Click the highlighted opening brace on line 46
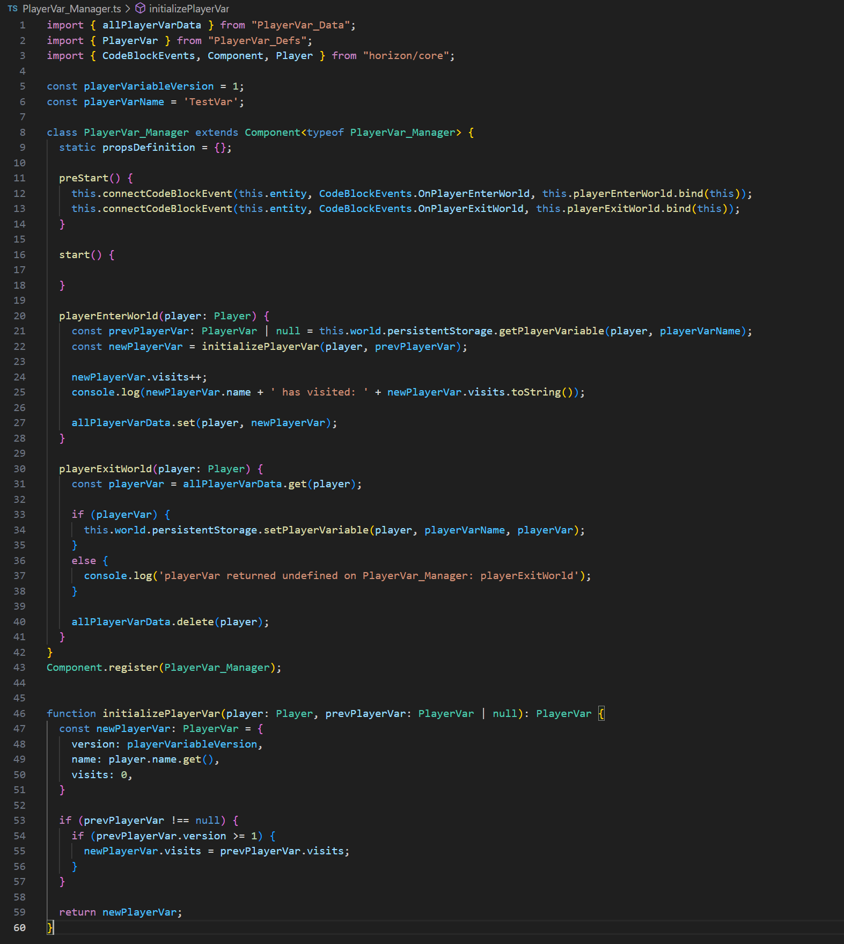Image resolution: width=844 pixels, height=944 pixels. coord(601,714)
